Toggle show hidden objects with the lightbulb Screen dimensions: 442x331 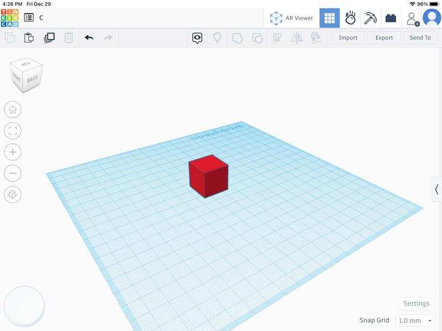217,38
